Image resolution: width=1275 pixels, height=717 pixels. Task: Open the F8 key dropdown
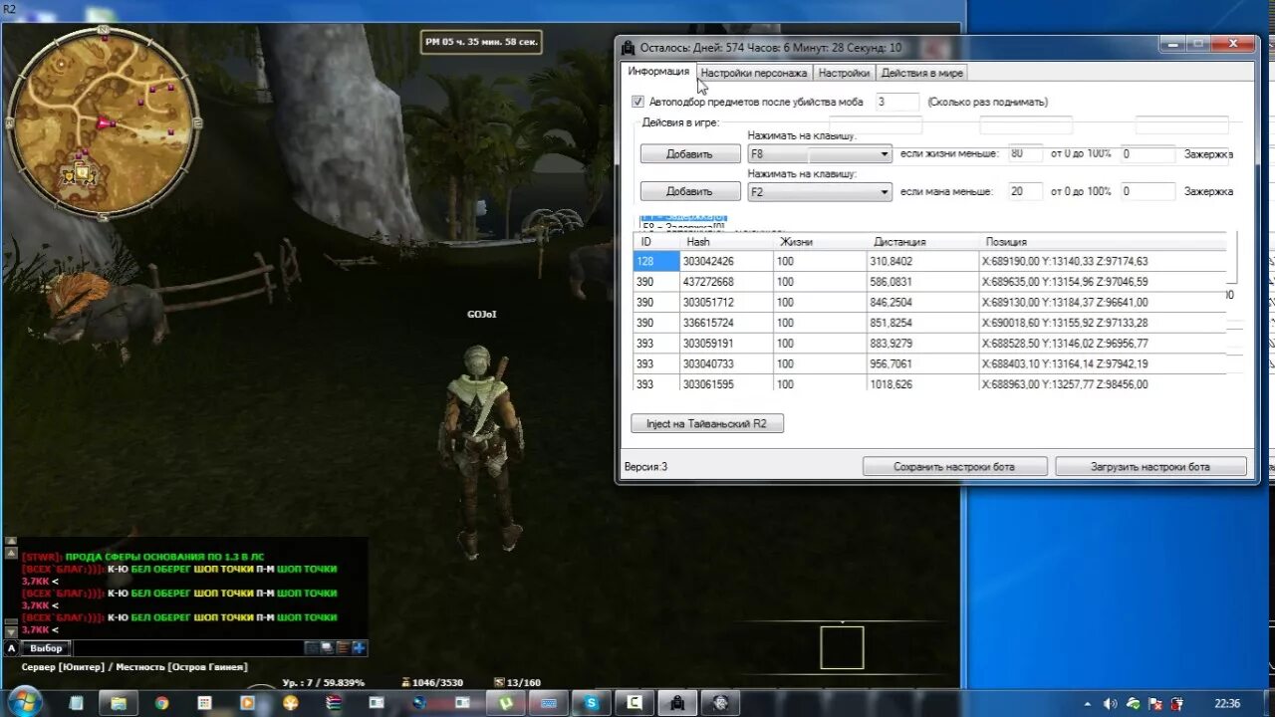[819, 154]
